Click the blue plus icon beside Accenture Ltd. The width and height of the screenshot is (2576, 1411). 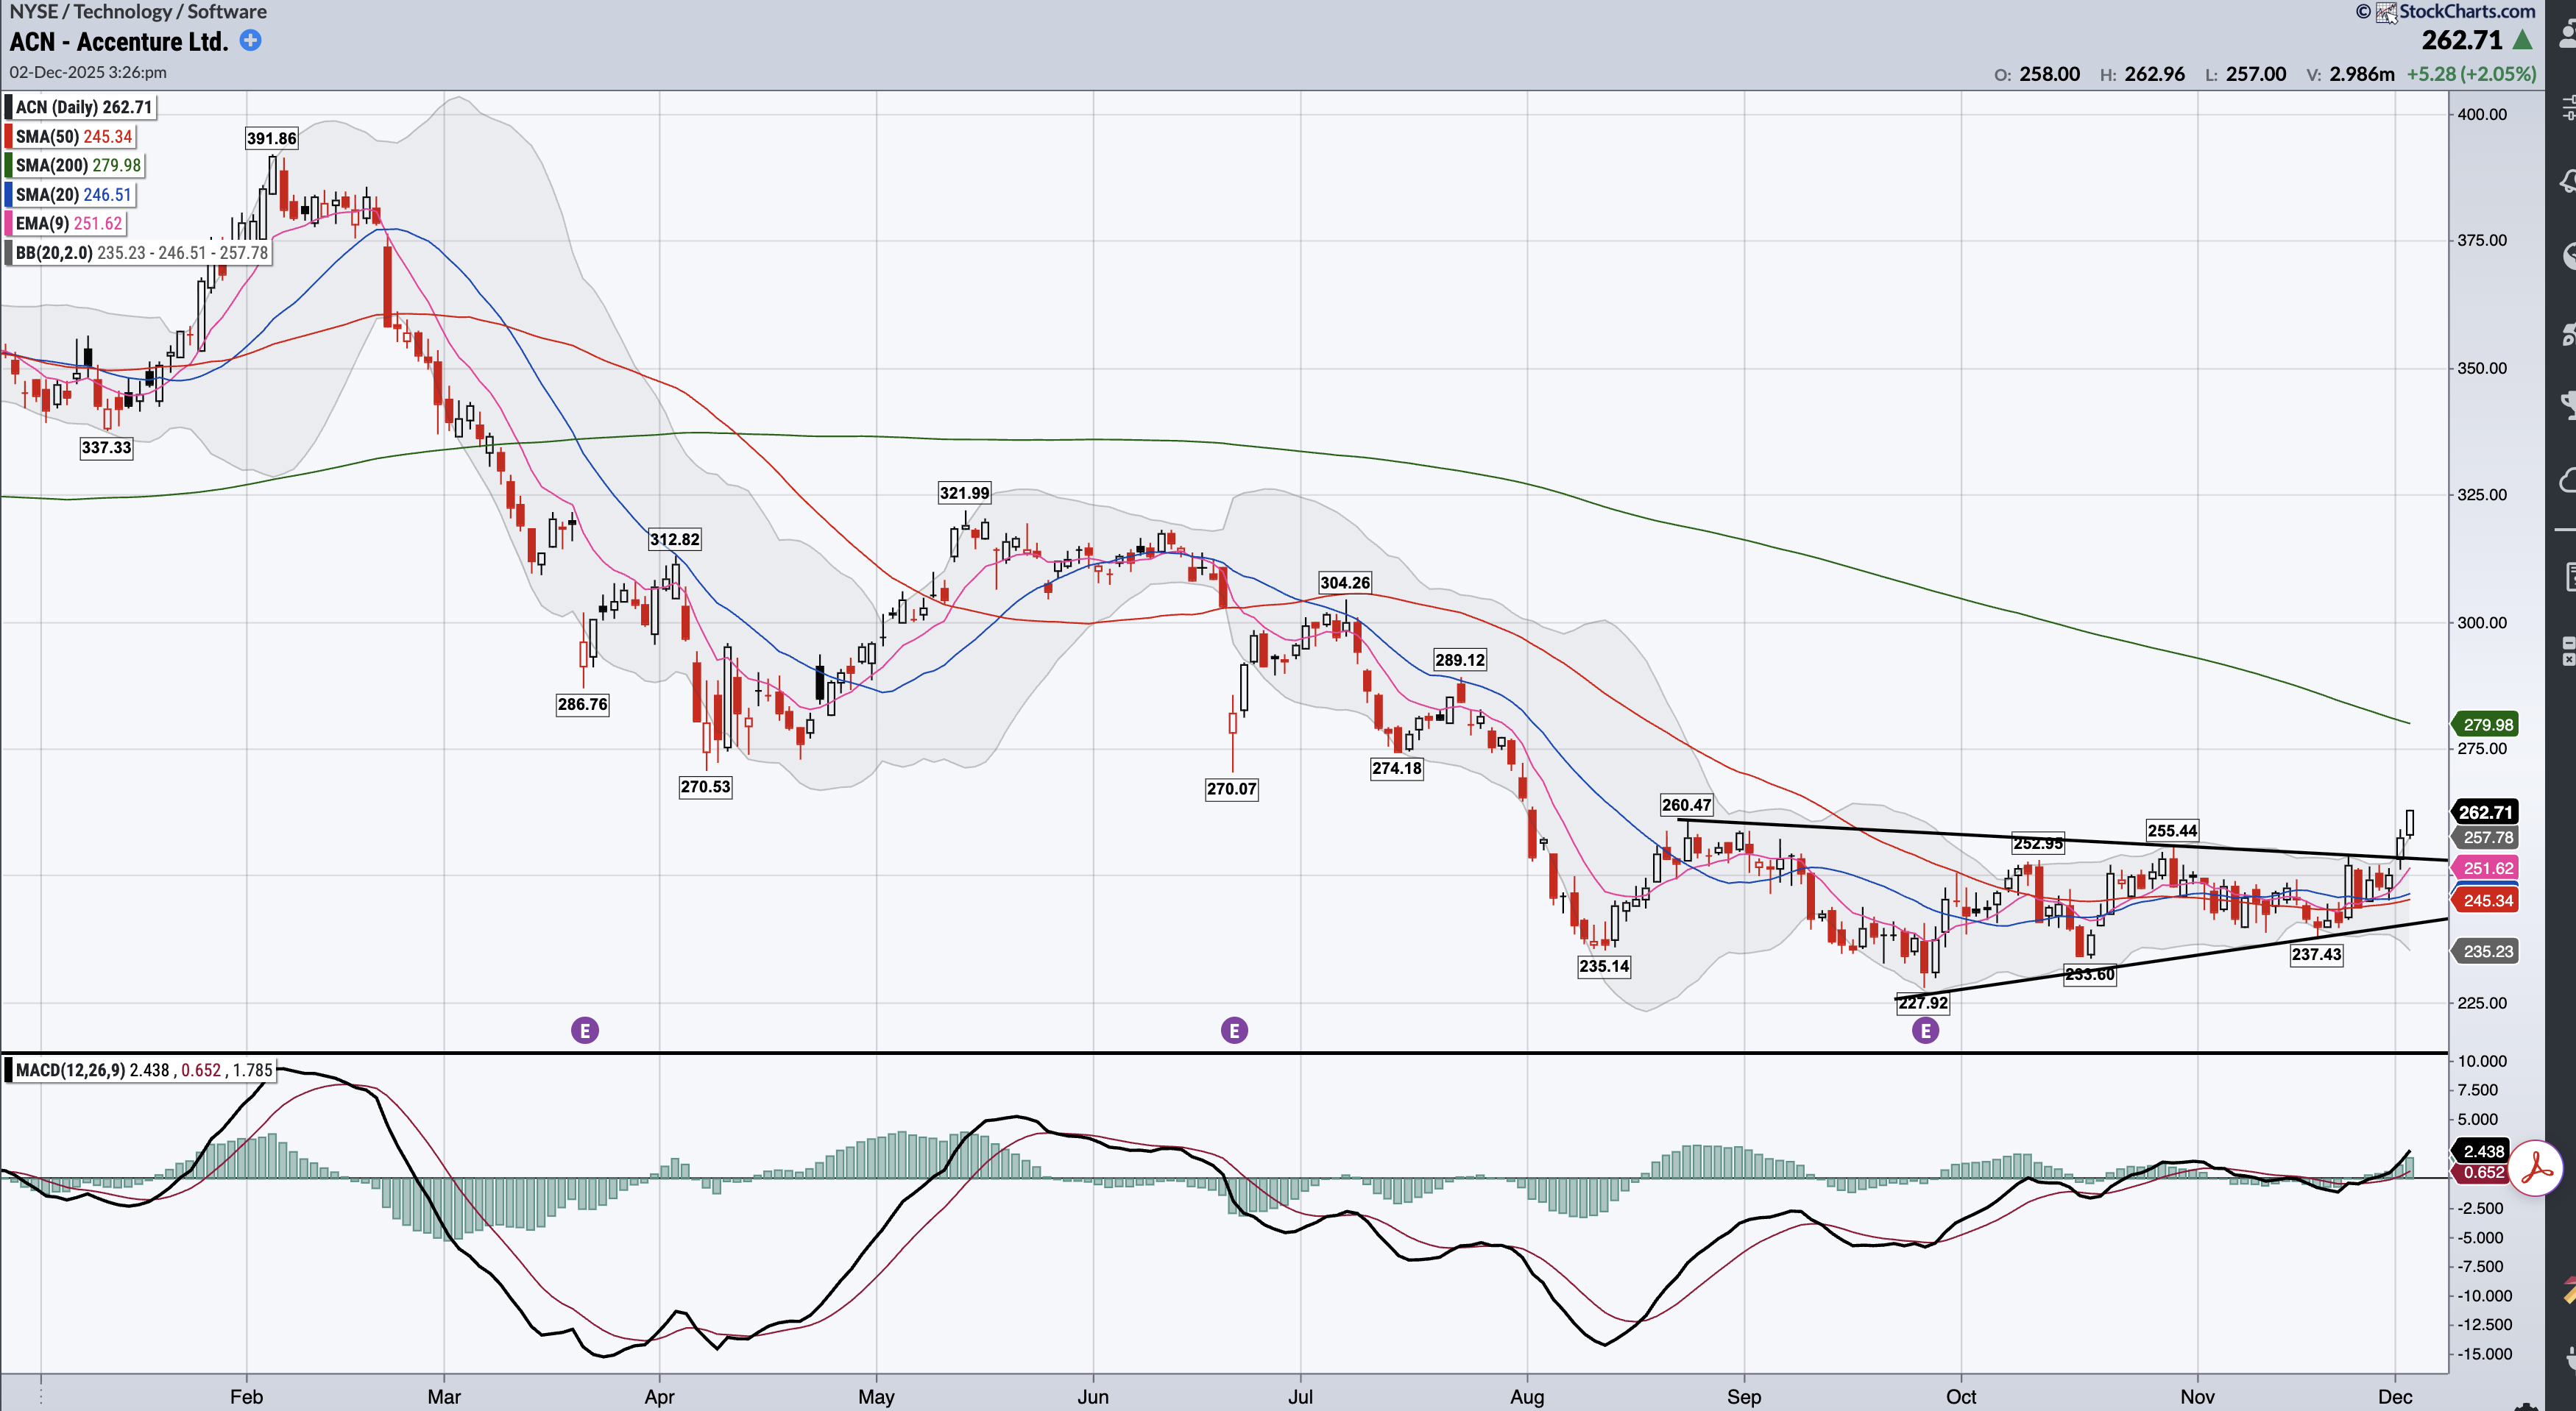(x=251, y=40)
